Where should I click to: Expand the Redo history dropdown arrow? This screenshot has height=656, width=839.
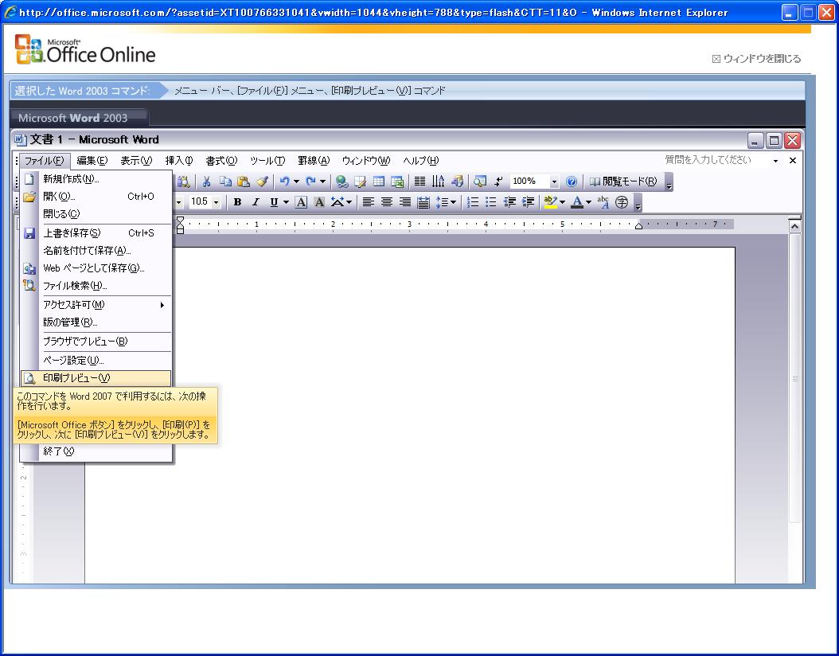pyautogui.click(x=322, y=182)
